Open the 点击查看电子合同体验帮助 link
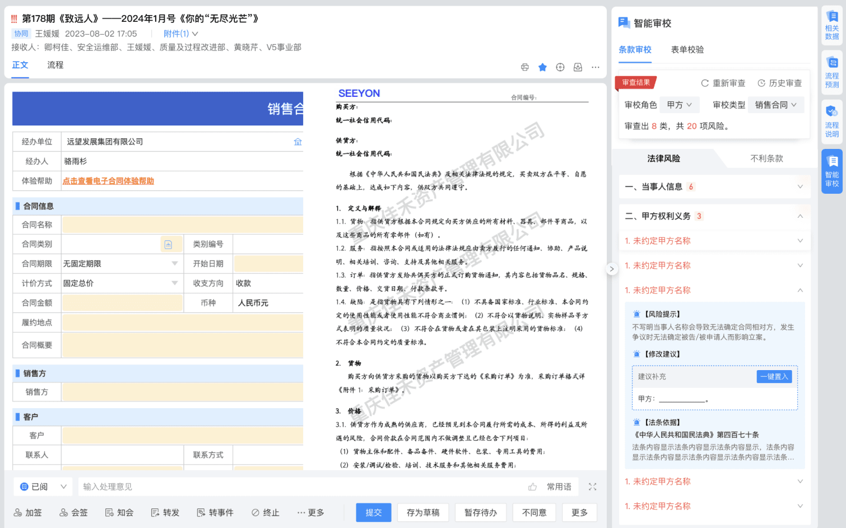 point(108,181)
